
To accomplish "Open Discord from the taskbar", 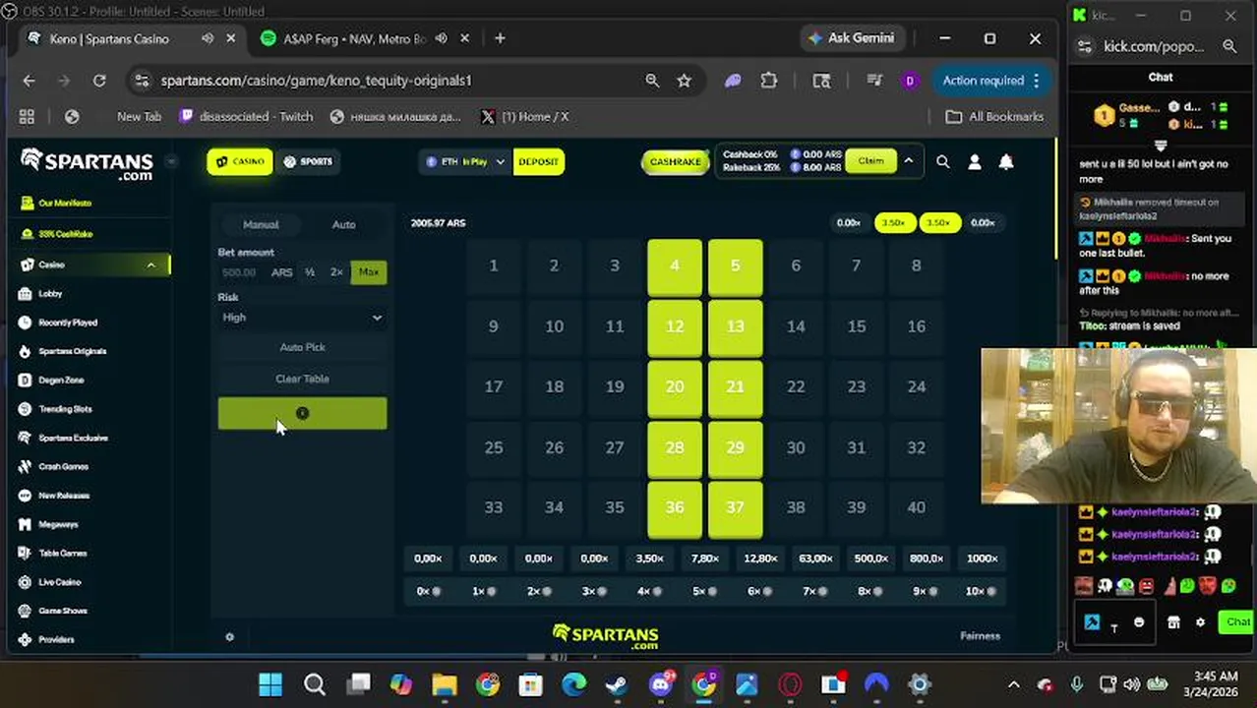I will pyautogui.click(x=660, y=684).
